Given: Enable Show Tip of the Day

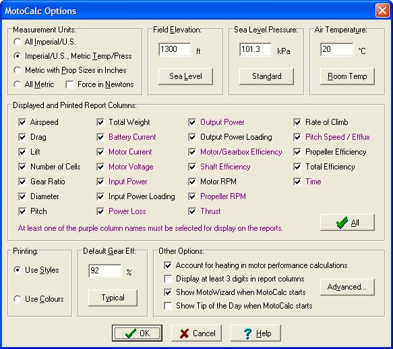Looking at the screenshot, I should [168, 306].
